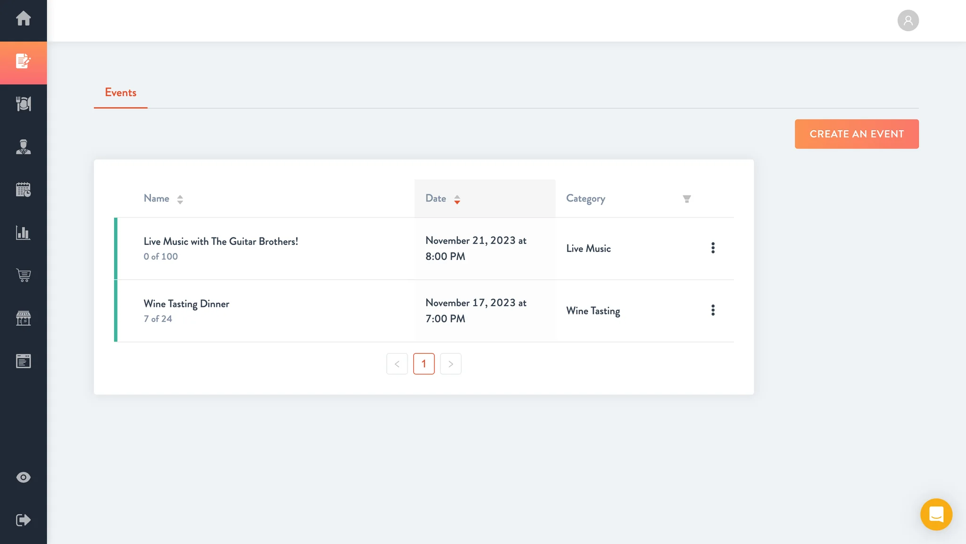Image resolution: width=966 pixels, height=544 pixels.
Task: Click the eye preview icon
Action: click(x=23, y=477)
